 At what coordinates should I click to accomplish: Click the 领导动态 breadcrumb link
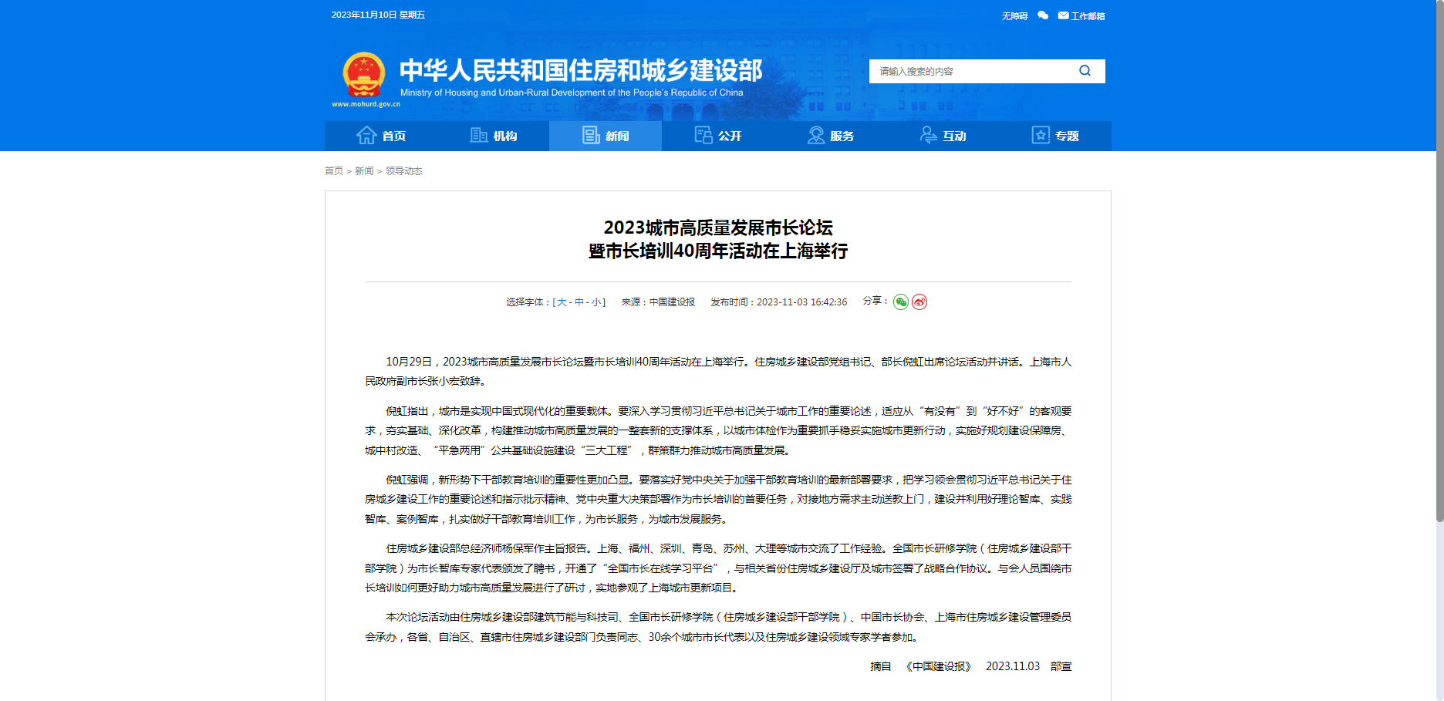[x=403, y=171]
